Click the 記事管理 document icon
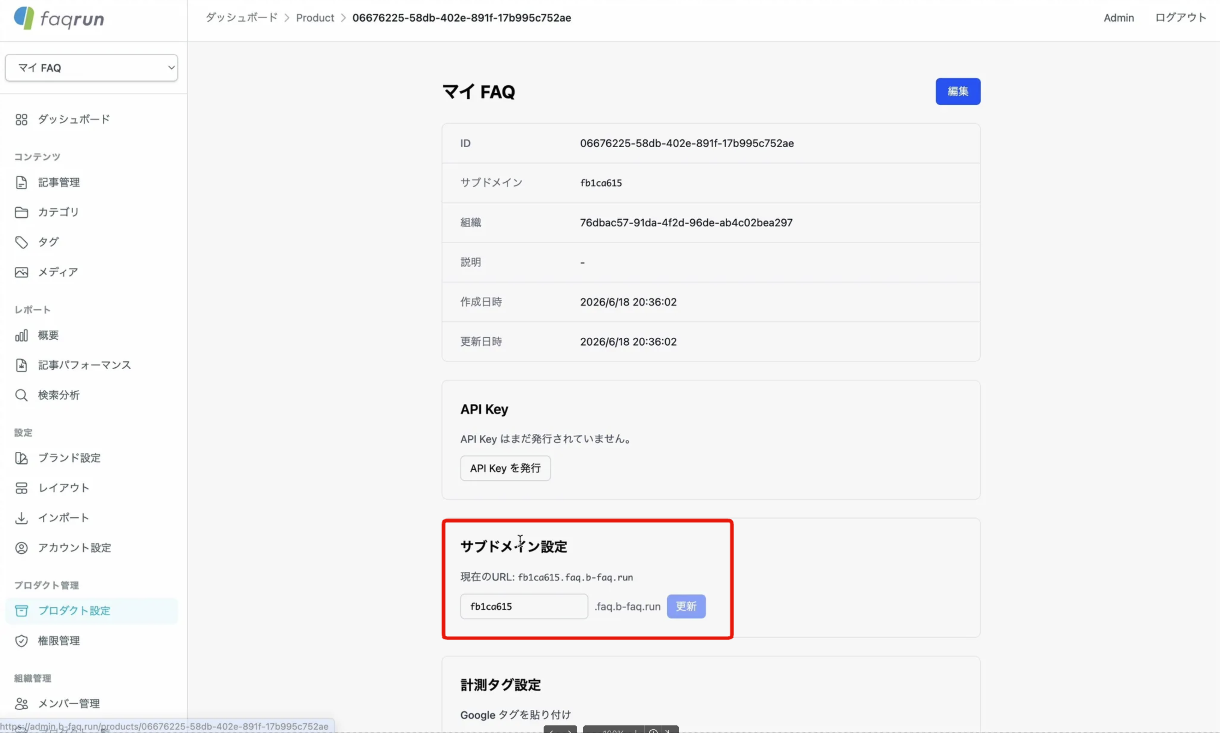 coord(21,183)
